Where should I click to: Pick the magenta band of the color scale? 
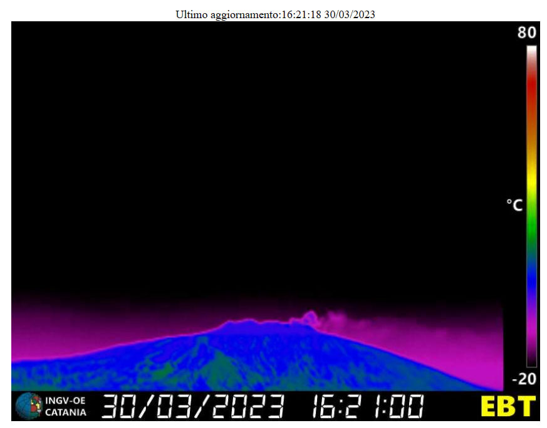[531, 332]
